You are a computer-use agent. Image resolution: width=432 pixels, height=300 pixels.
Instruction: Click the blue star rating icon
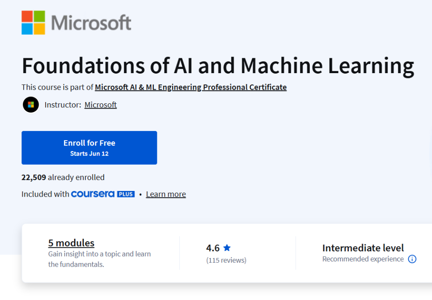coord(227,248)
